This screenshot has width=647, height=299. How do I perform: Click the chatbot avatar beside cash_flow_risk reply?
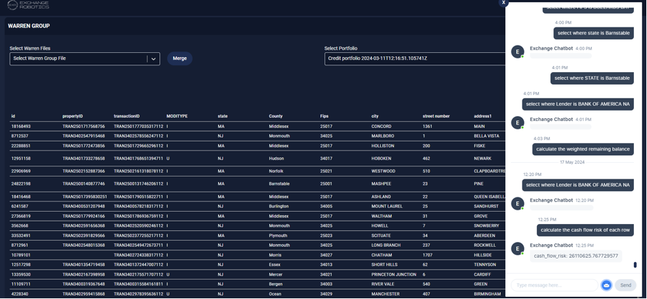coord(518,249)
